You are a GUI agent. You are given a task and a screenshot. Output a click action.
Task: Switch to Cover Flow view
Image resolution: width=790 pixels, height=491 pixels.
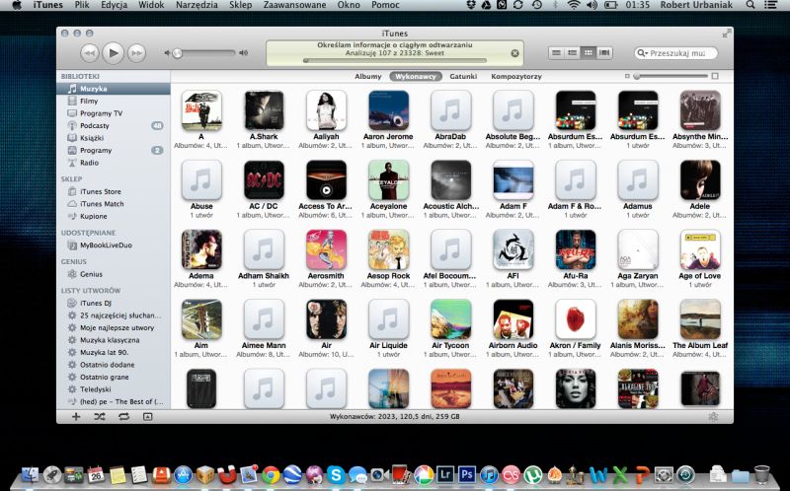pyautogui.click(x=604, y=53)
